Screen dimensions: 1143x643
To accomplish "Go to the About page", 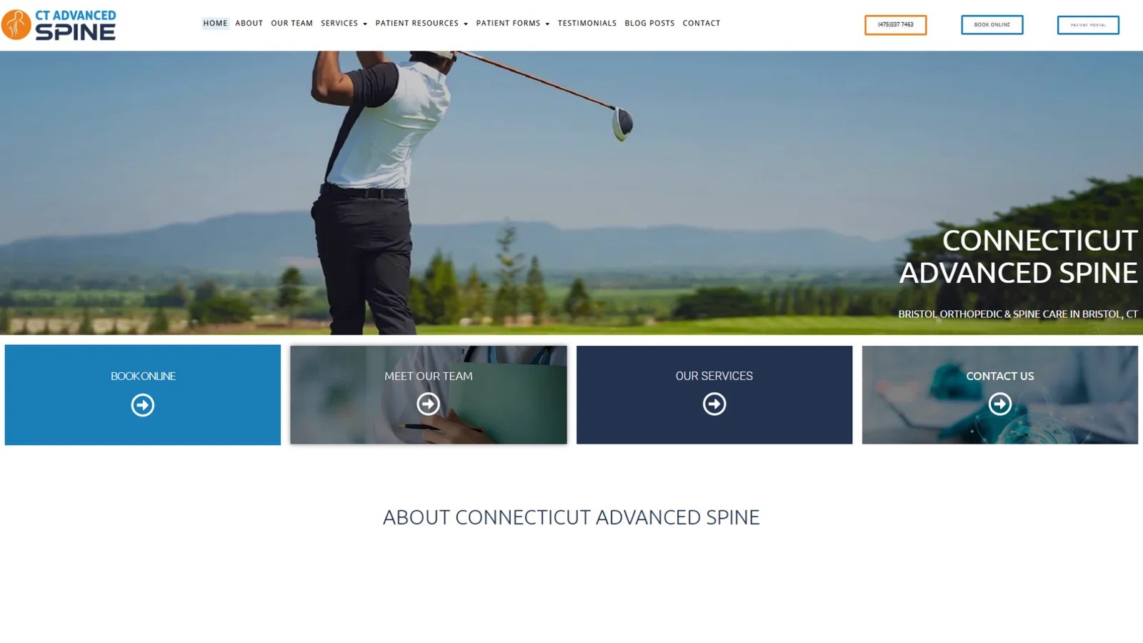I will (x=249, y=24).
